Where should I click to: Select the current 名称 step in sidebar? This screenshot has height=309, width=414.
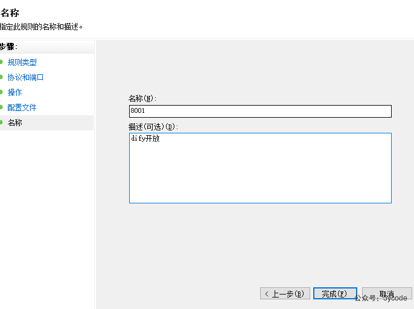click(x=46, y=123)
